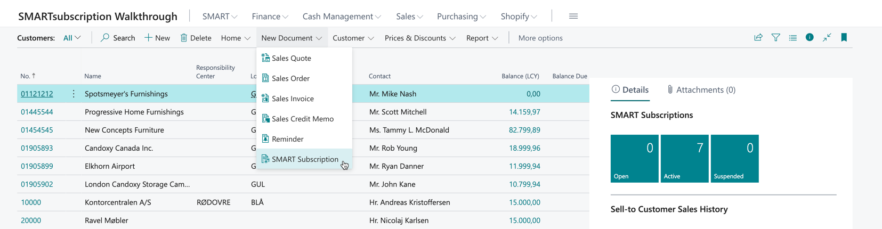Switch layout with the list view icon
The height and width of the screenshot is (229, 882).
(792, 37)
